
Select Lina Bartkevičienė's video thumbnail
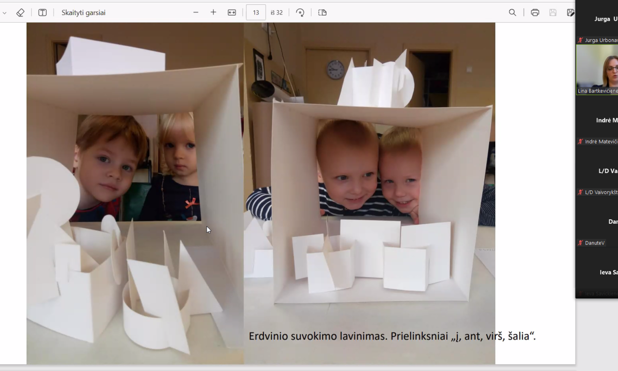pos(597,69)
